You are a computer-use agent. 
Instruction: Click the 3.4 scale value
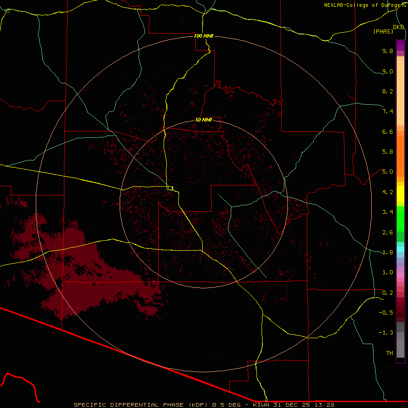388,212
